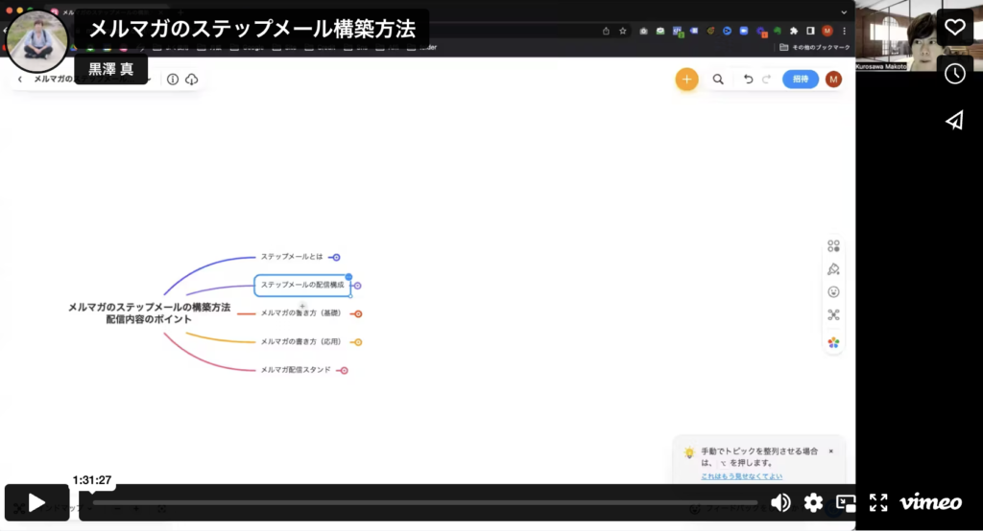Close the tip notification with the x
Viewport: 983px width, 531px height.
(x=831, y=450)
